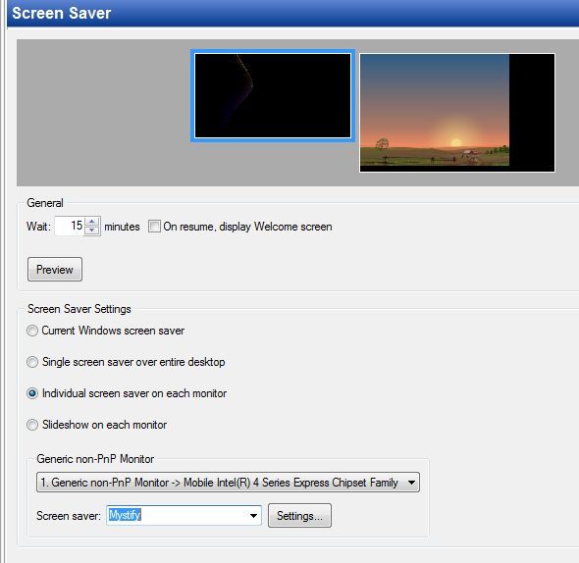Click the 'Generic non-PnP Monitor' group heading

pos(95,459)
